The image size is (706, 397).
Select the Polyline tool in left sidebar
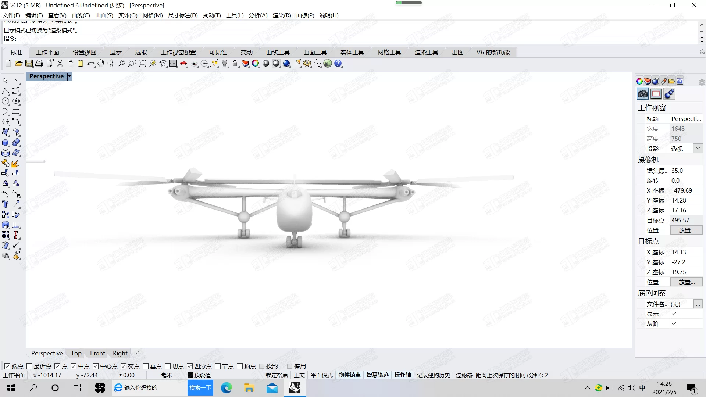[x=6, y=91]
